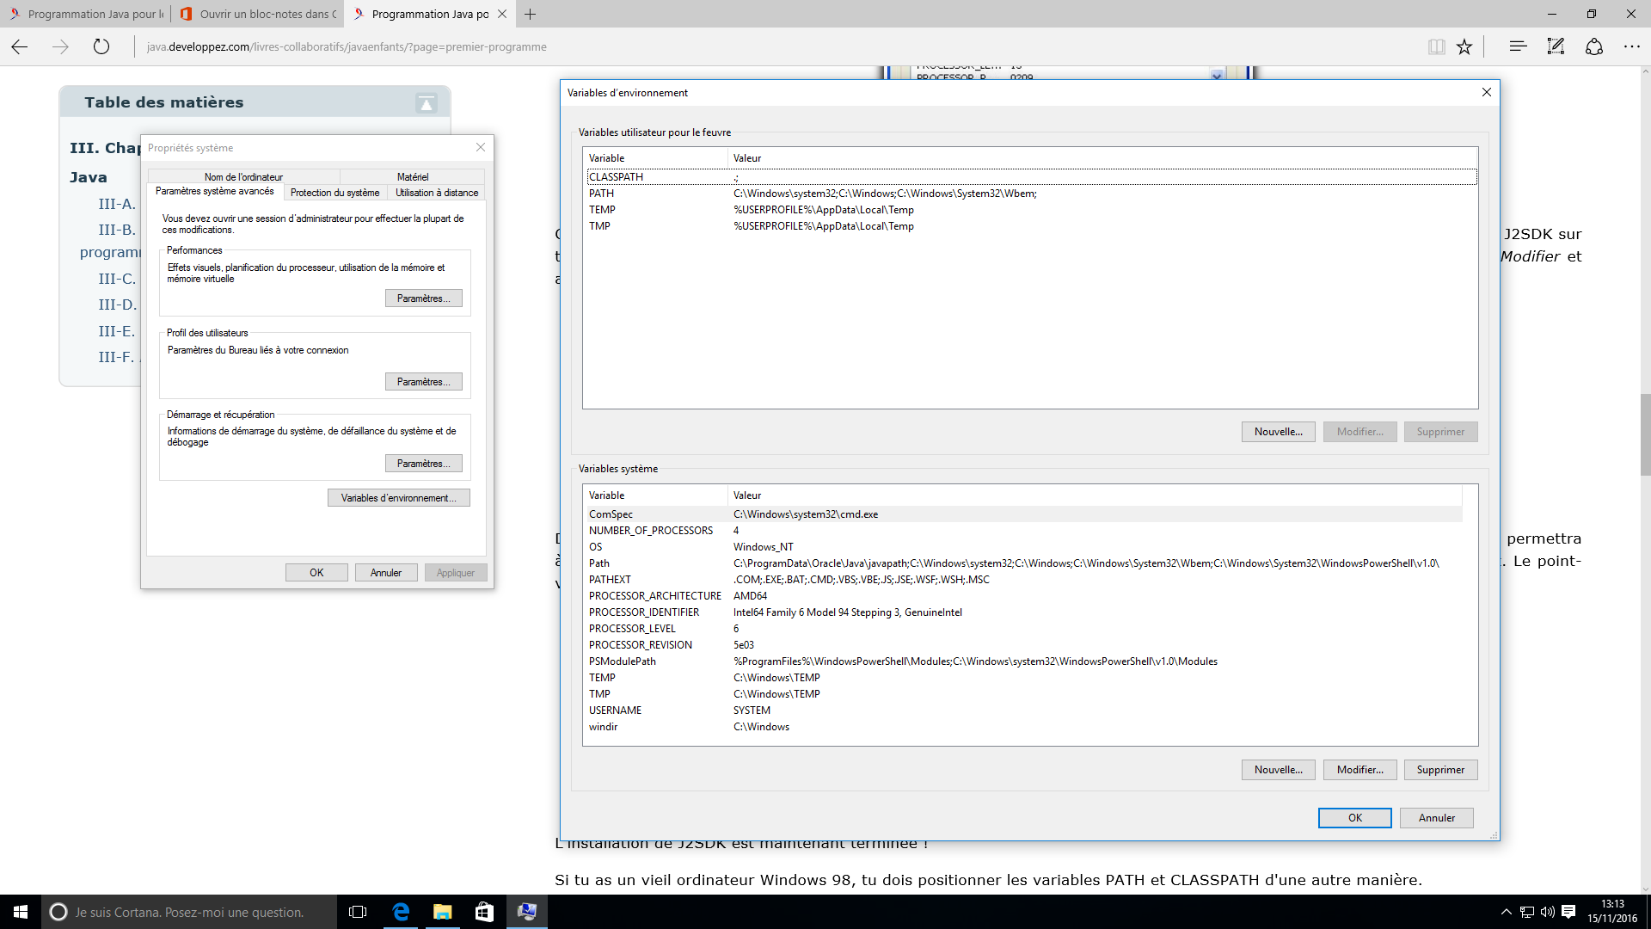Screen dimensions: 1651x929
Task: Open Windows Store from taskbar
Action: pyautogui.click(x=484, y=912)
